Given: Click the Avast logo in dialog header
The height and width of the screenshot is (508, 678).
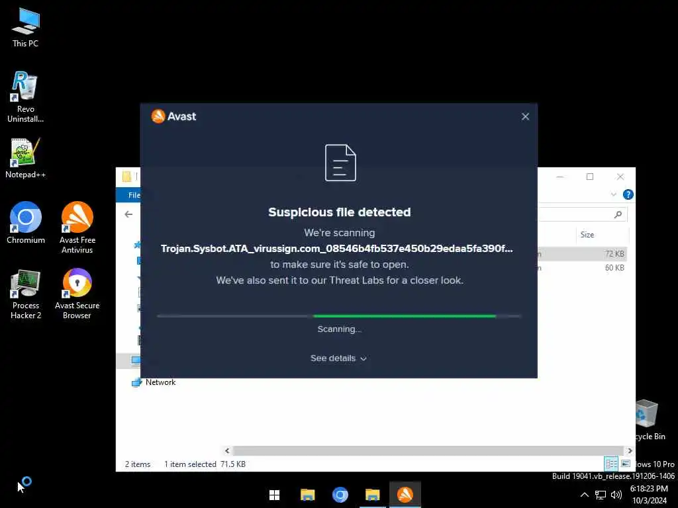Looking at the screenshot, I should coord(174,116).
